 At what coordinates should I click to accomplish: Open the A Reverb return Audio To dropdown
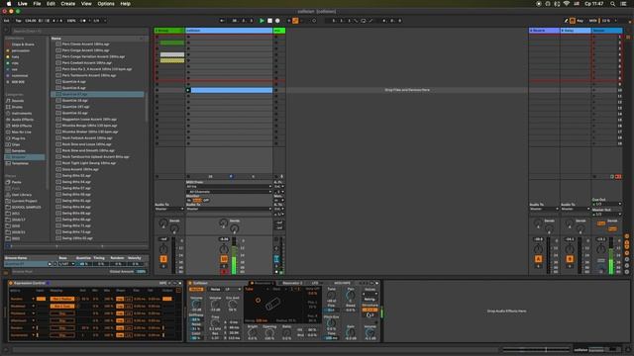[x=544, y=209]
